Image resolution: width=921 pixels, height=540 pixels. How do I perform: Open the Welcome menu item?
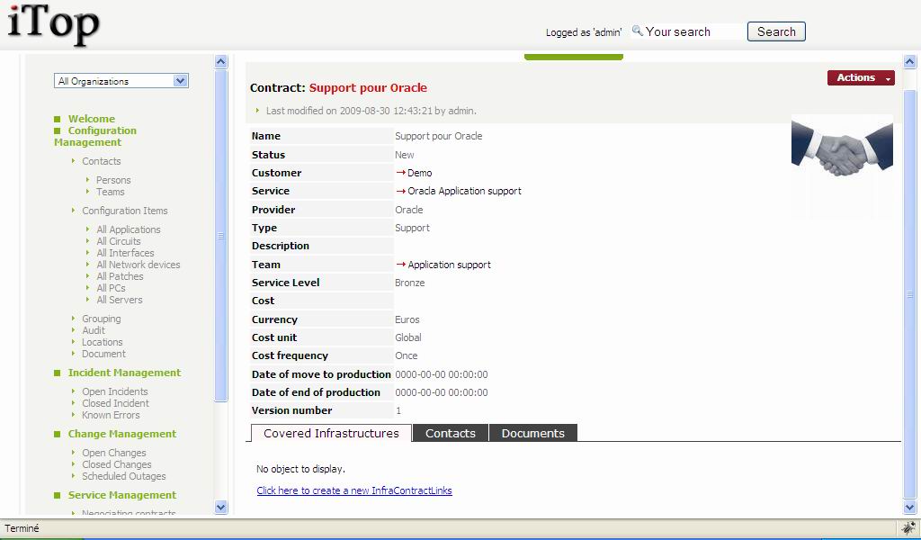(x=92, y=119)
